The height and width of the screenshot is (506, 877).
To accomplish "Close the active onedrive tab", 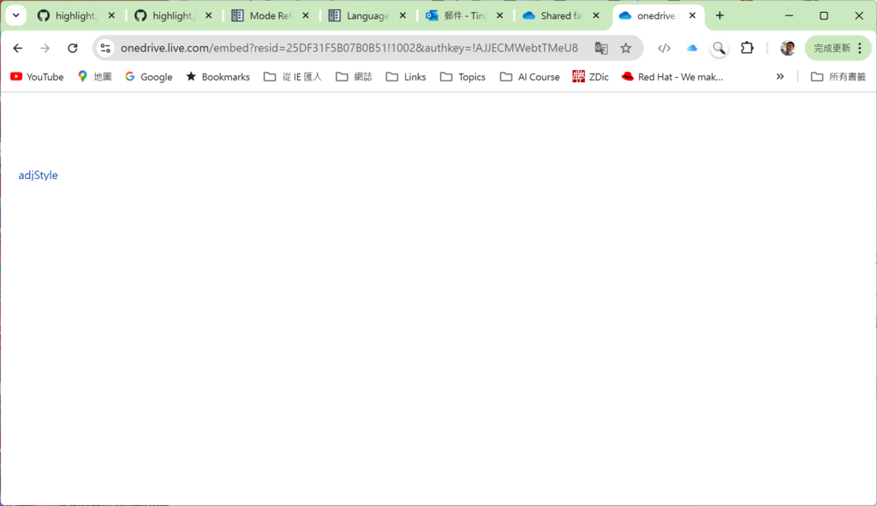I will tap(692, 15).
